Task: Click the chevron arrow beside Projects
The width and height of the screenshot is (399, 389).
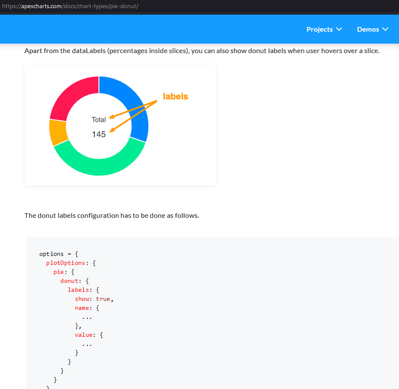Action: 339,29
